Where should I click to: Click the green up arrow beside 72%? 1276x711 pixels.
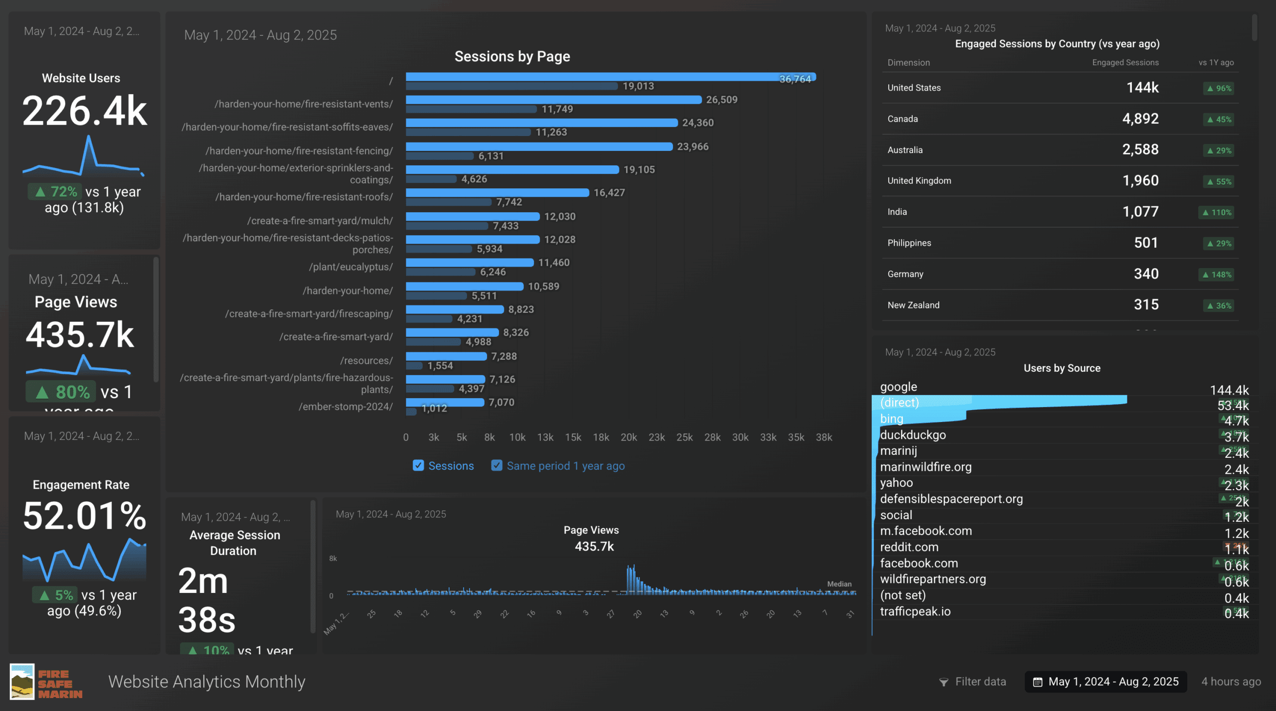tap(40, 192)
